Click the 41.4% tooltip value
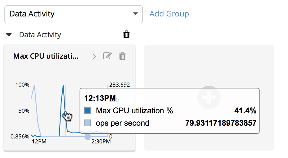This screenshot has width=288, height=158. tap(245, 111)
